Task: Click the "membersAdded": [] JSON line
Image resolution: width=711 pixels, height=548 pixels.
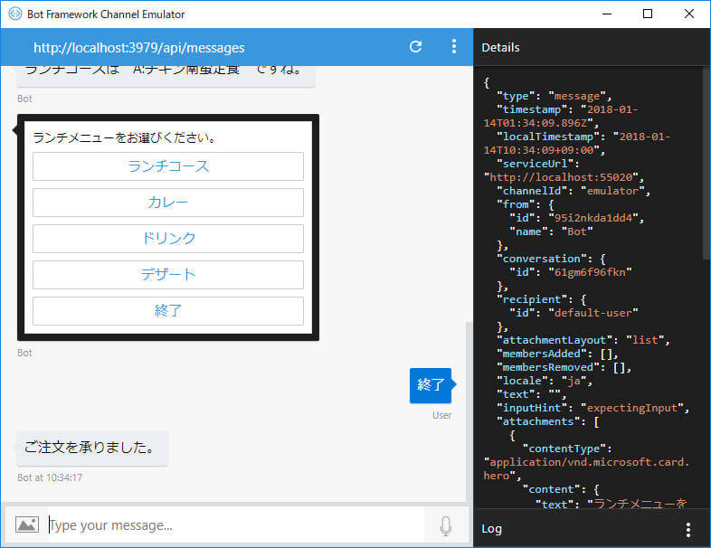Action: click(x=557, y=354)
